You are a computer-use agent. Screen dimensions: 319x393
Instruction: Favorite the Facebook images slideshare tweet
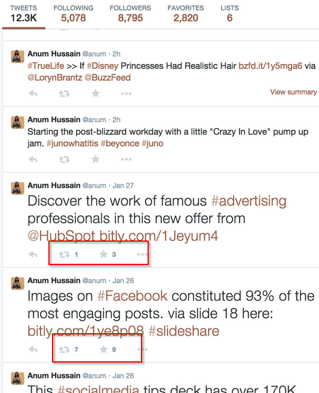pos(103,349)
